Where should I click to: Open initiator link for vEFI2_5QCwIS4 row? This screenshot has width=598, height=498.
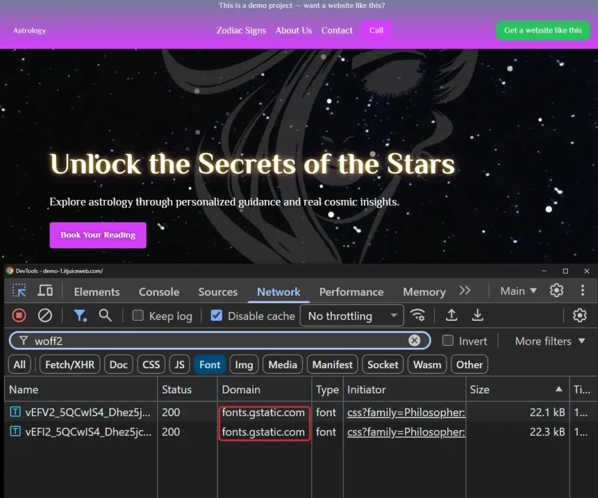tap(406, 432)
